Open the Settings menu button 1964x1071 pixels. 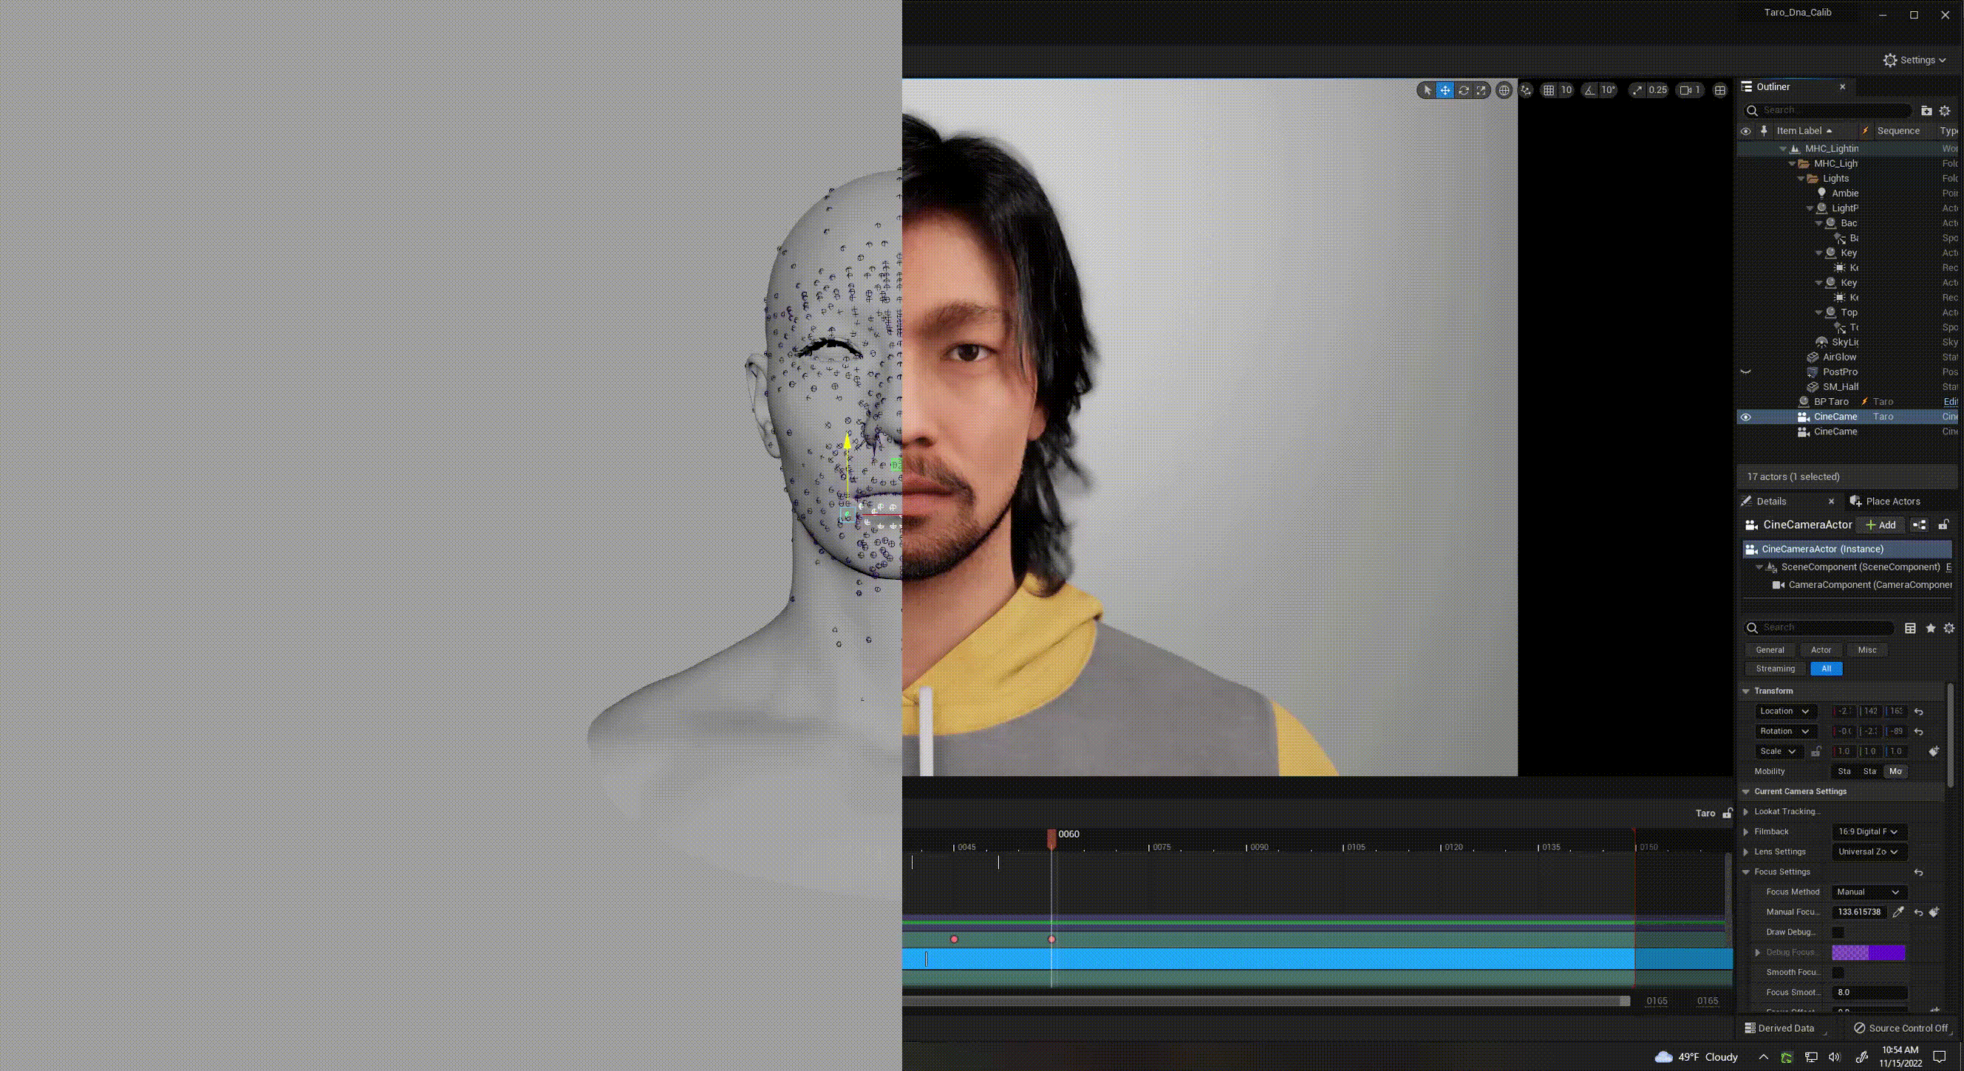coord(1914,61)
